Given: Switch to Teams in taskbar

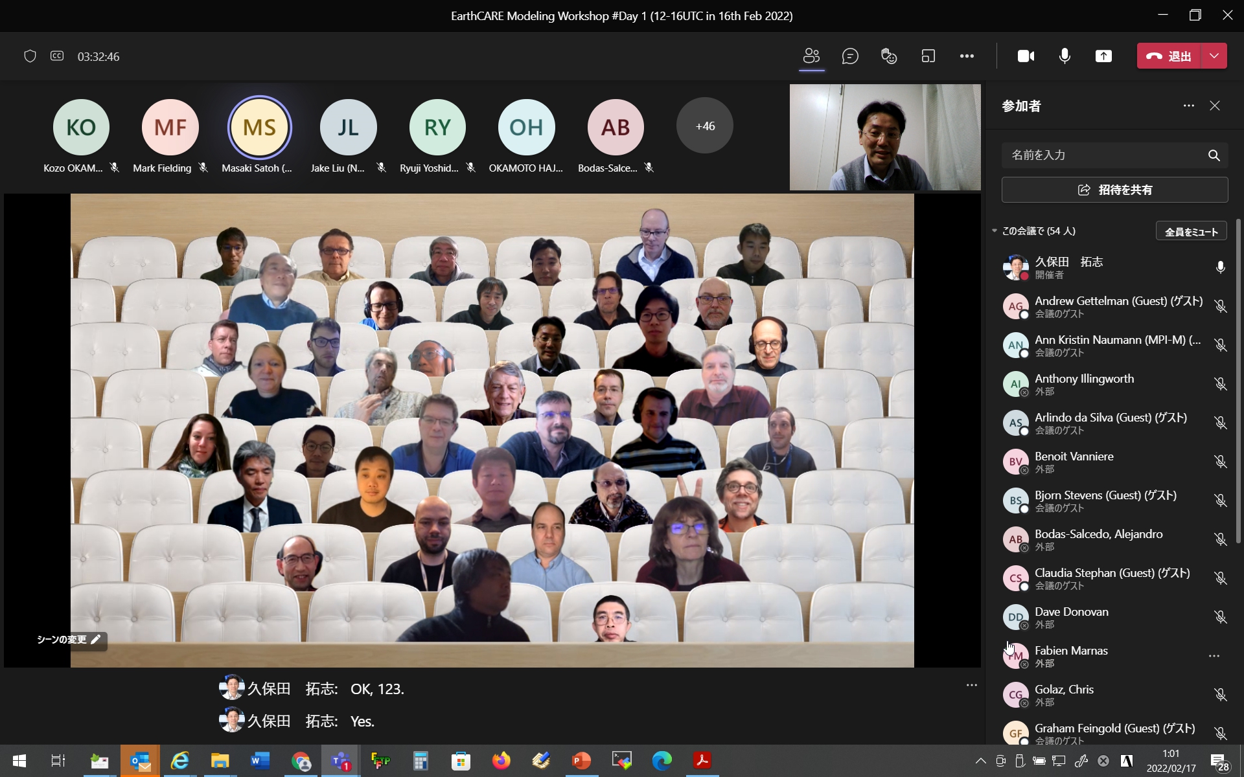Looking at the screenshot, I should (341, 761).
